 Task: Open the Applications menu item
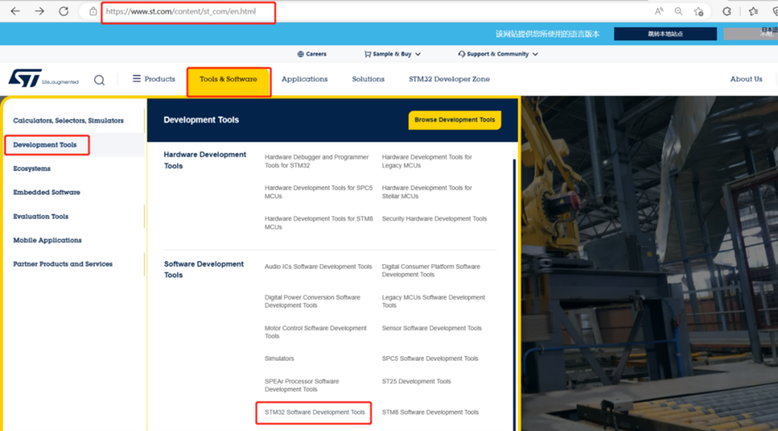pyautogui.click(x=304, y=79)
